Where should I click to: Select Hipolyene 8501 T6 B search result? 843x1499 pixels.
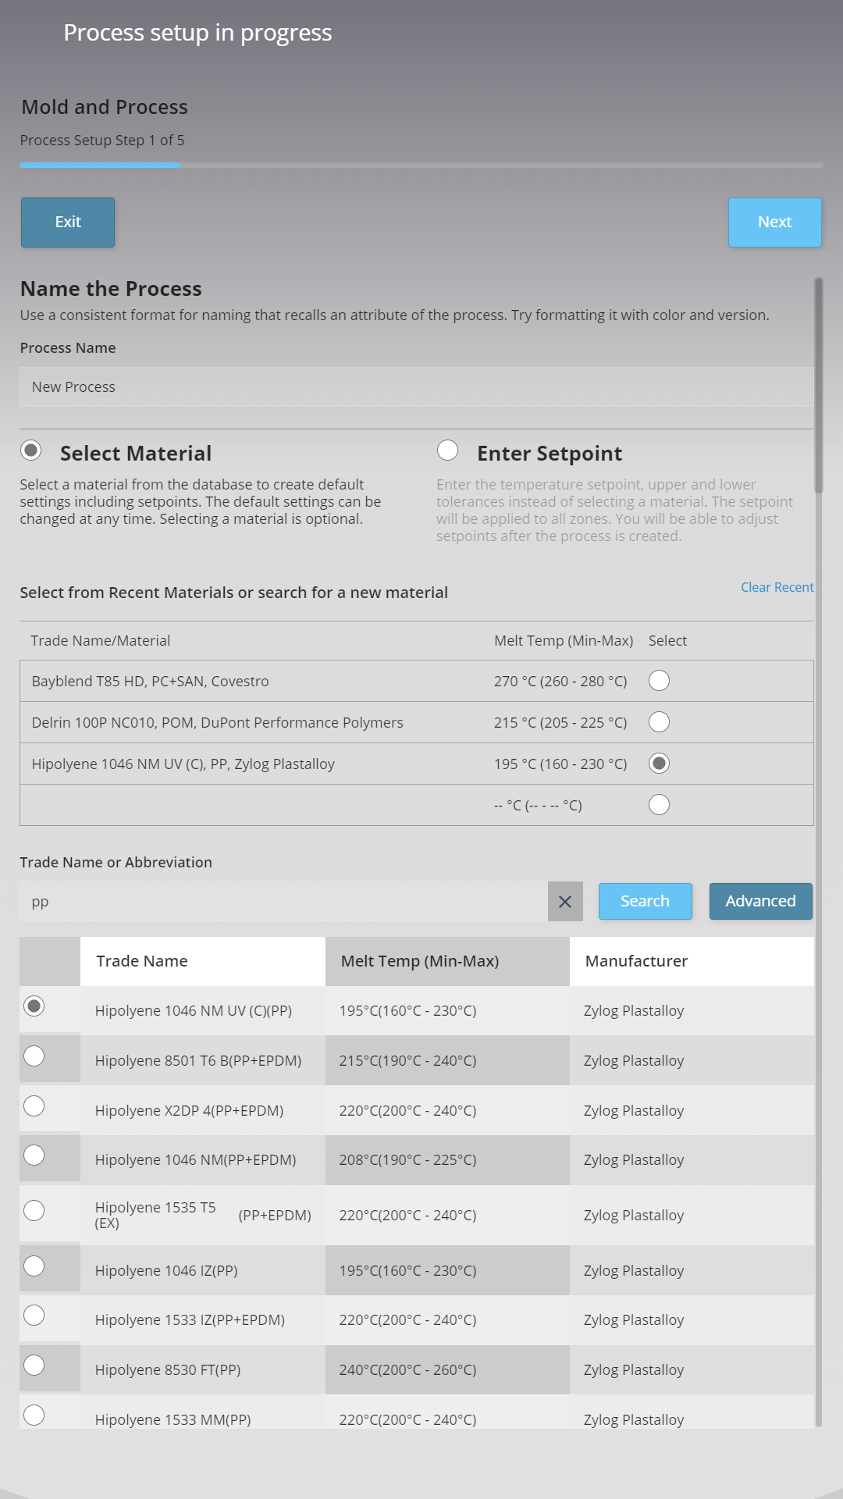coord(34,1056)
